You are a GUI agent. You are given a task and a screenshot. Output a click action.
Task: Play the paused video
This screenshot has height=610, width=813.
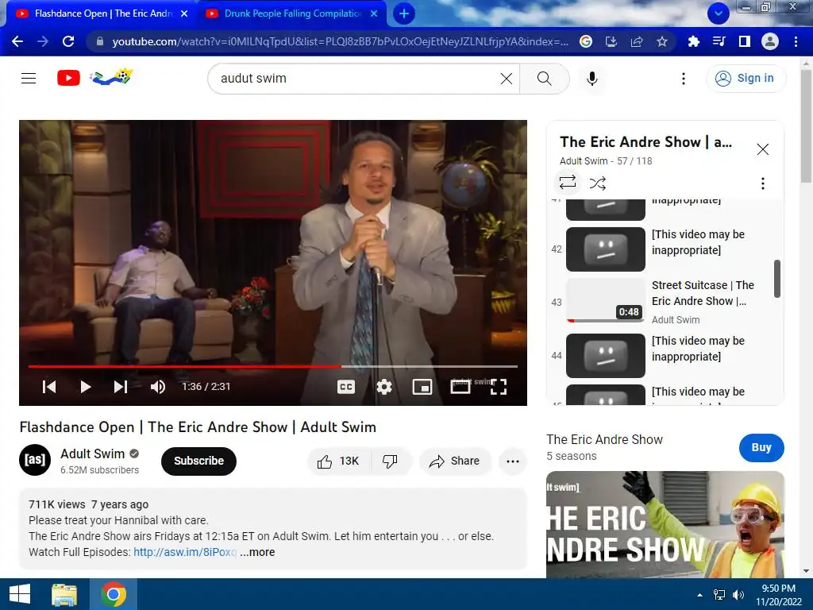point(86,387)
